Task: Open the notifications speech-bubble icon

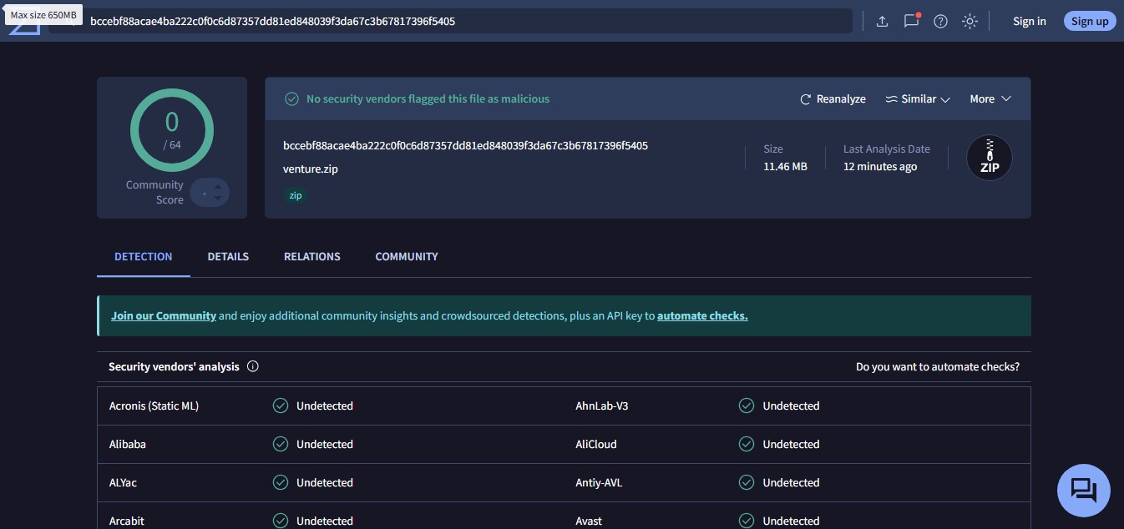Action: point(911,22)
